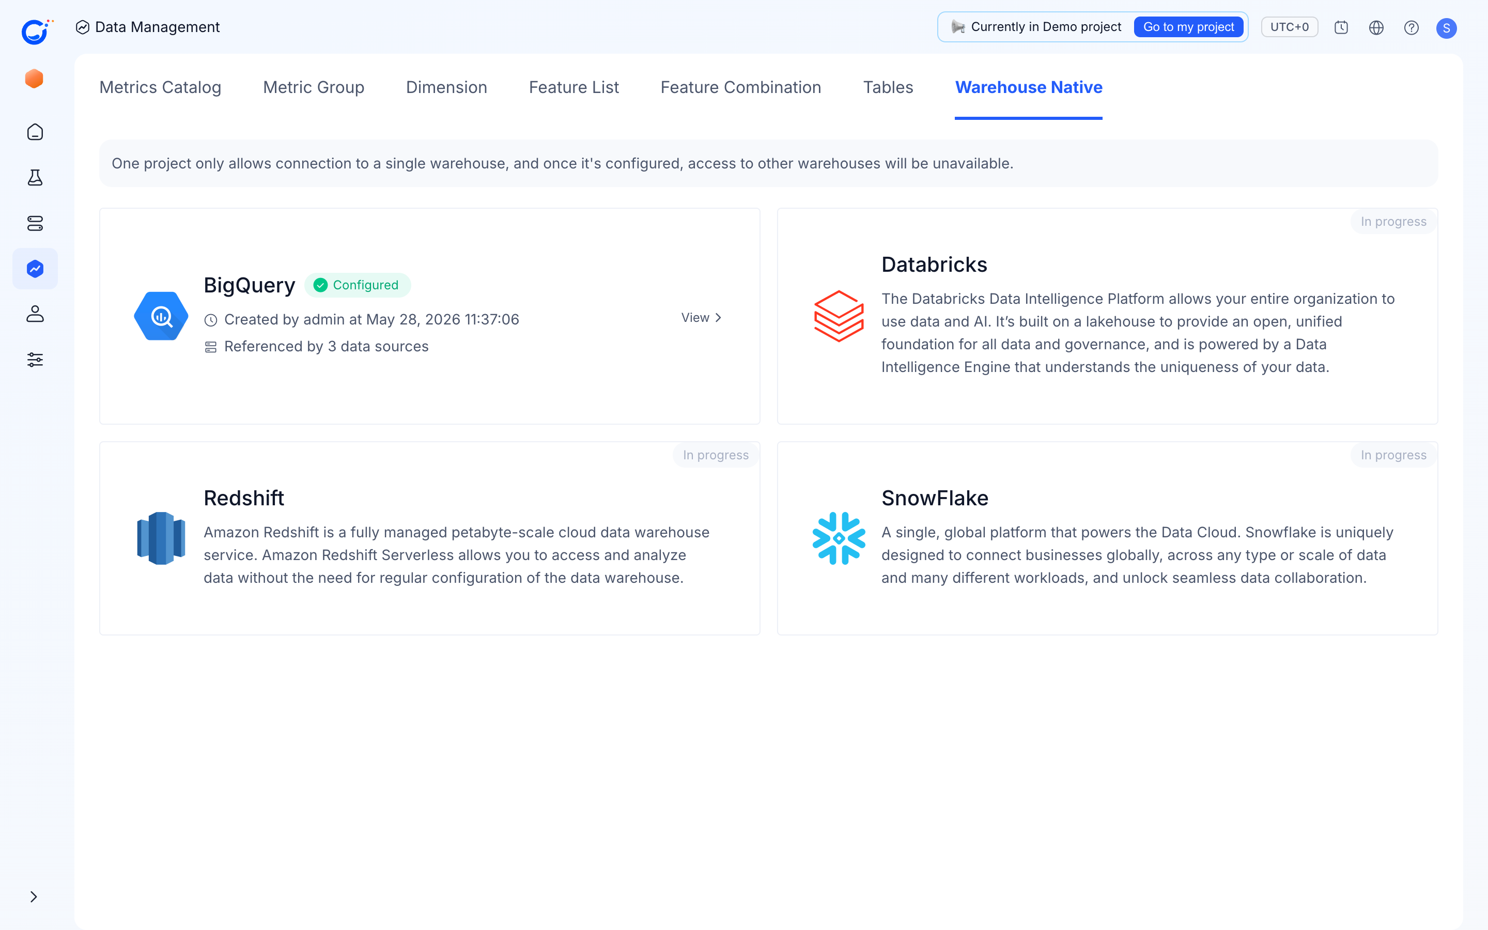Switch to Dimension tab
This screenshot has height=930, width=1488.
(446, 87)
